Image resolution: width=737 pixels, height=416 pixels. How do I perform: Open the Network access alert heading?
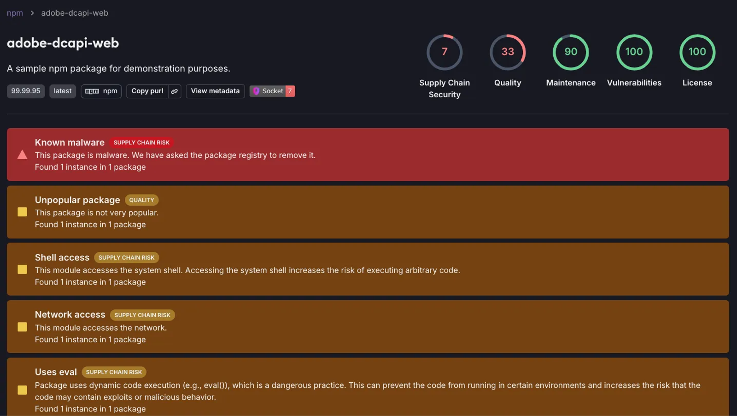click(70, 315)
